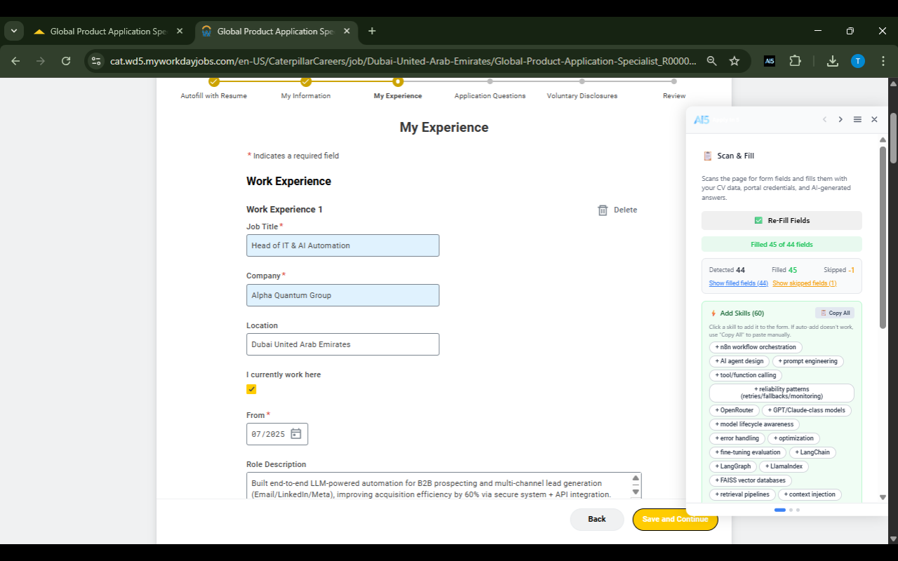Screen dimensions: 898x561
Task: Click the AI5 extension icon in the toolbar
Action: 769,61
